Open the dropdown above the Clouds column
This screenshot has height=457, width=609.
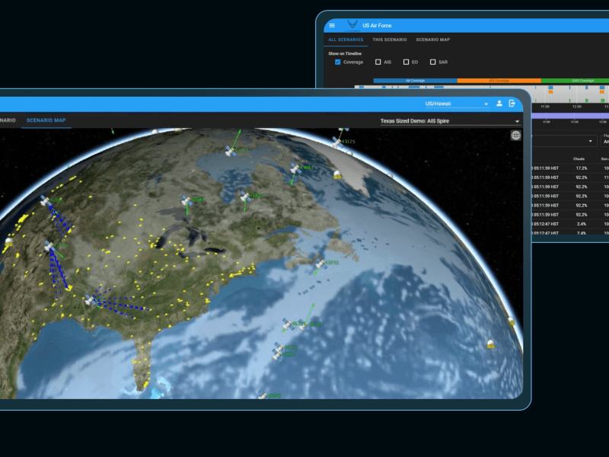[x=565, y=141]
